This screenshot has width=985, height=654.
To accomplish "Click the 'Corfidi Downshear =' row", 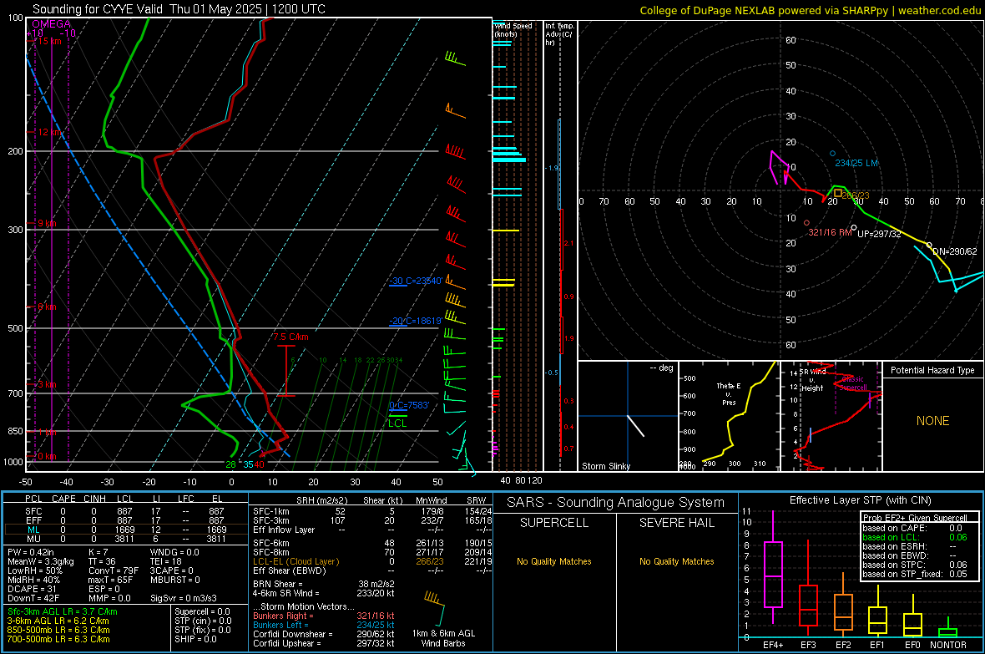I will pyautogui.click(x=324, y=634).
